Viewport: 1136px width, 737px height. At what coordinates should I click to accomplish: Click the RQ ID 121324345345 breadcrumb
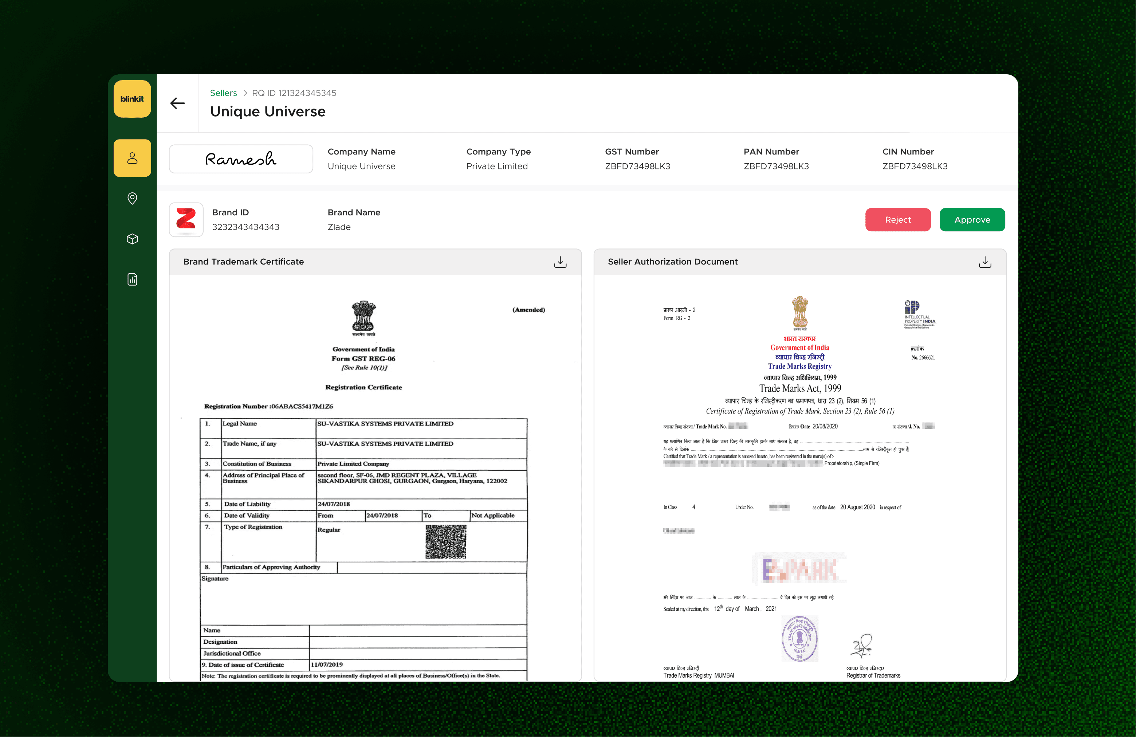(x=294, y=93)
